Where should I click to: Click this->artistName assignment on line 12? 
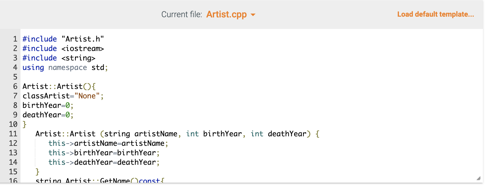(108, 143)
